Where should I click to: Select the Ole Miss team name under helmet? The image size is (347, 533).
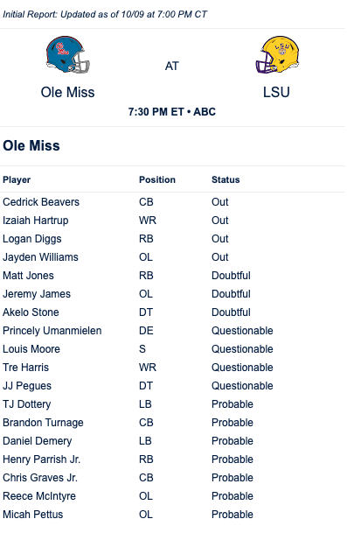(67, 93)
